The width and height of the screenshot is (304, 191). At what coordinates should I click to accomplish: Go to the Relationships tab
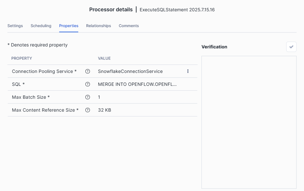98,26
